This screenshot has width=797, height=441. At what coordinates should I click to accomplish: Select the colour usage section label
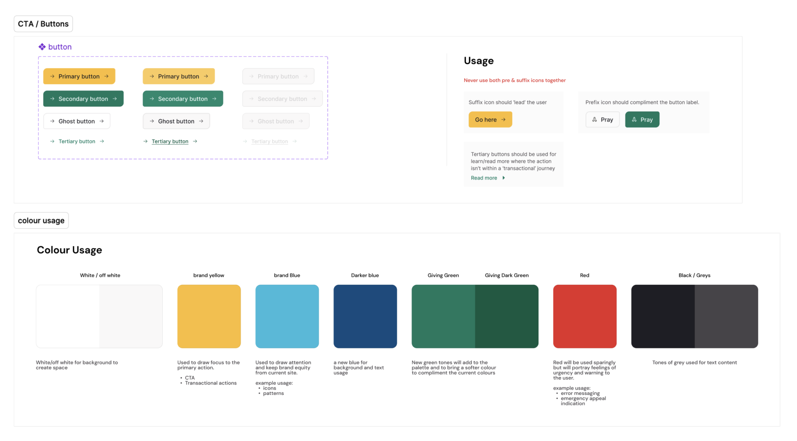tap(41, 220)
